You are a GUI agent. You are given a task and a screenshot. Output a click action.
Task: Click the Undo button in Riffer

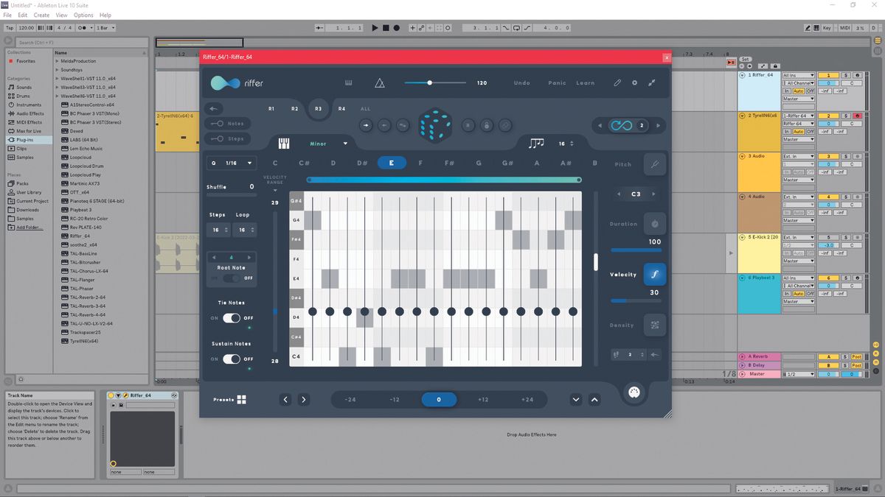pyautogui.click(x=521, y=82)
